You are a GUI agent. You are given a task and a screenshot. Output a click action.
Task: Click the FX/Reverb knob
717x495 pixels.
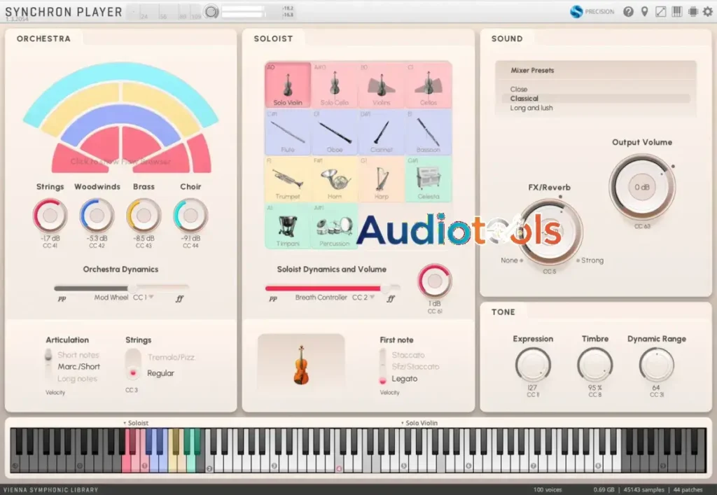549,232
